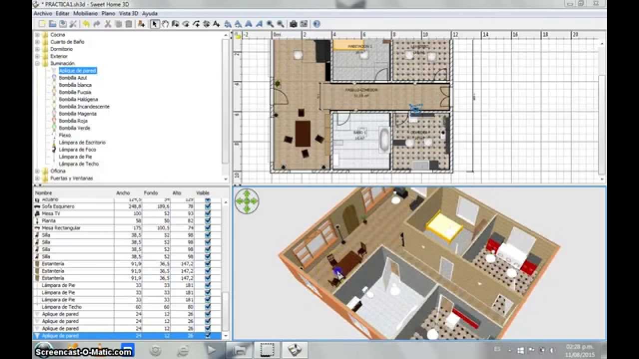Image resolution: width=639 pixels, height=359 pixels.
Task: Select Lámpara de Escritorio in the catalog
Action: point(82,142)
